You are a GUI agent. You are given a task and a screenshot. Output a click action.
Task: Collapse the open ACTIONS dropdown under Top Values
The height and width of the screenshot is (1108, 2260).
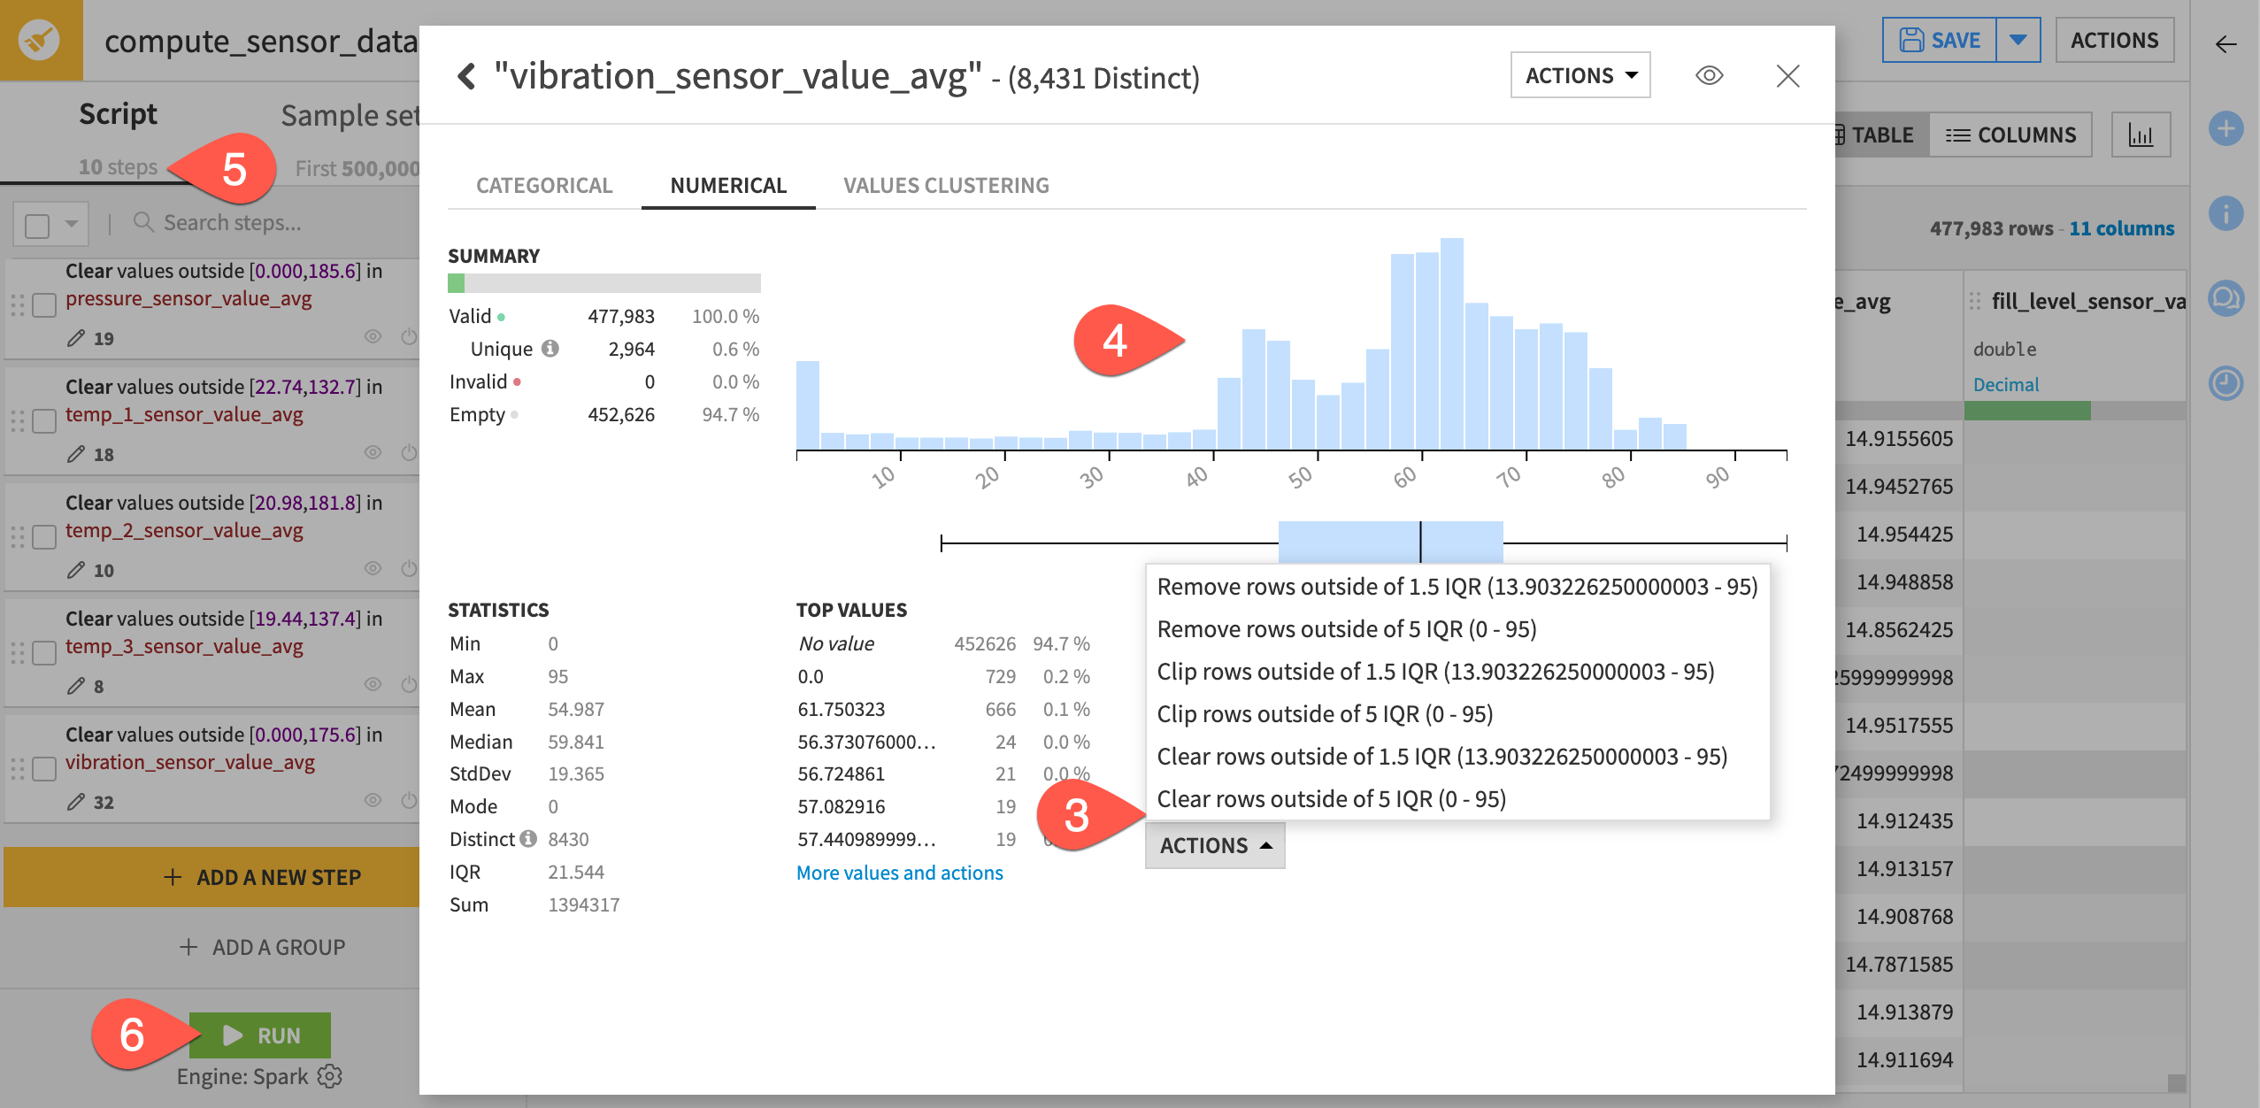tap(1214, 845)
